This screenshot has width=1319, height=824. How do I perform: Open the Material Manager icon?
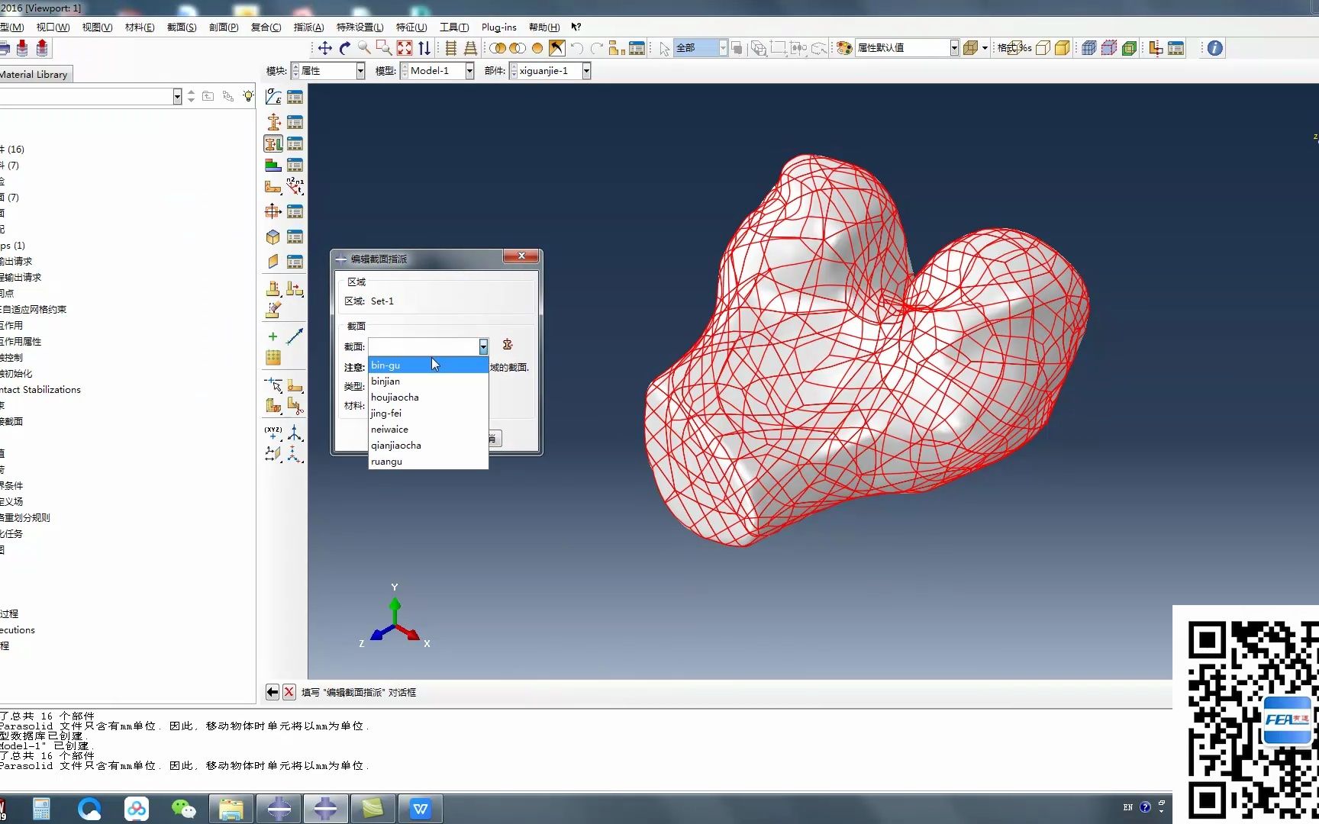(295, 97)
